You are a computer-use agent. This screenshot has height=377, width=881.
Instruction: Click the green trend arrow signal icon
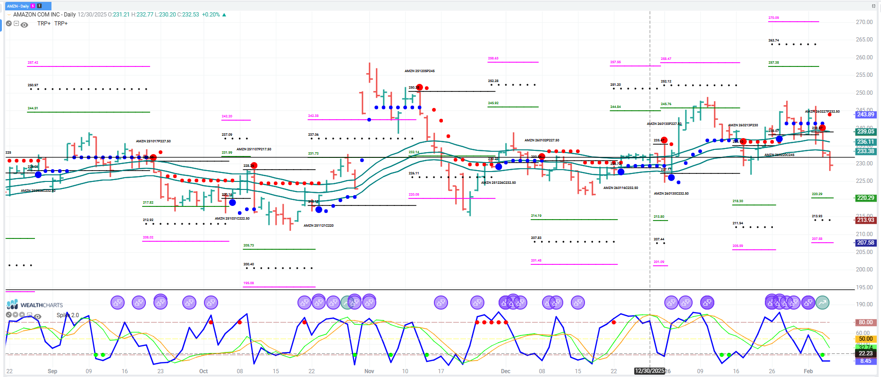(x=822, y=303)
